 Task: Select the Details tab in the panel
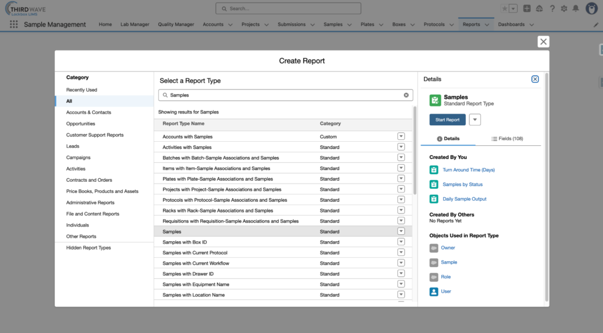pos(448,139)
